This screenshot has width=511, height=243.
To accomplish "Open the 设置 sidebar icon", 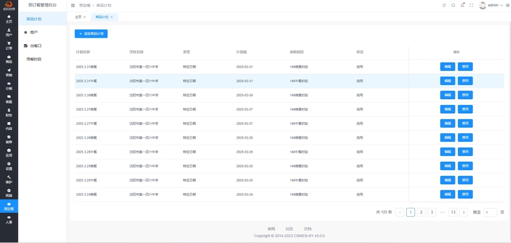I will [x=9, y=166].
